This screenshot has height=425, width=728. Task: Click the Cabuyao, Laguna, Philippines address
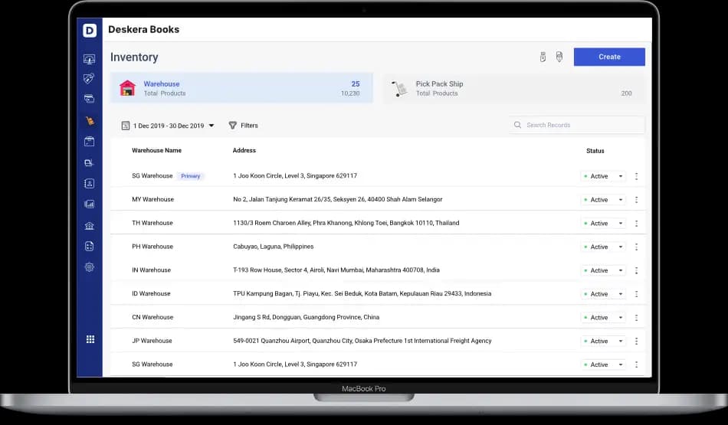click(273, 247)
